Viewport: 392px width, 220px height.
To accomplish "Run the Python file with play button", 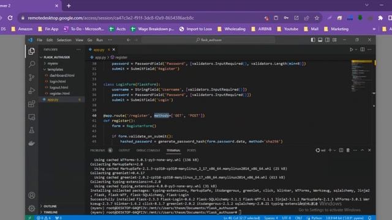I will point(351,50).
